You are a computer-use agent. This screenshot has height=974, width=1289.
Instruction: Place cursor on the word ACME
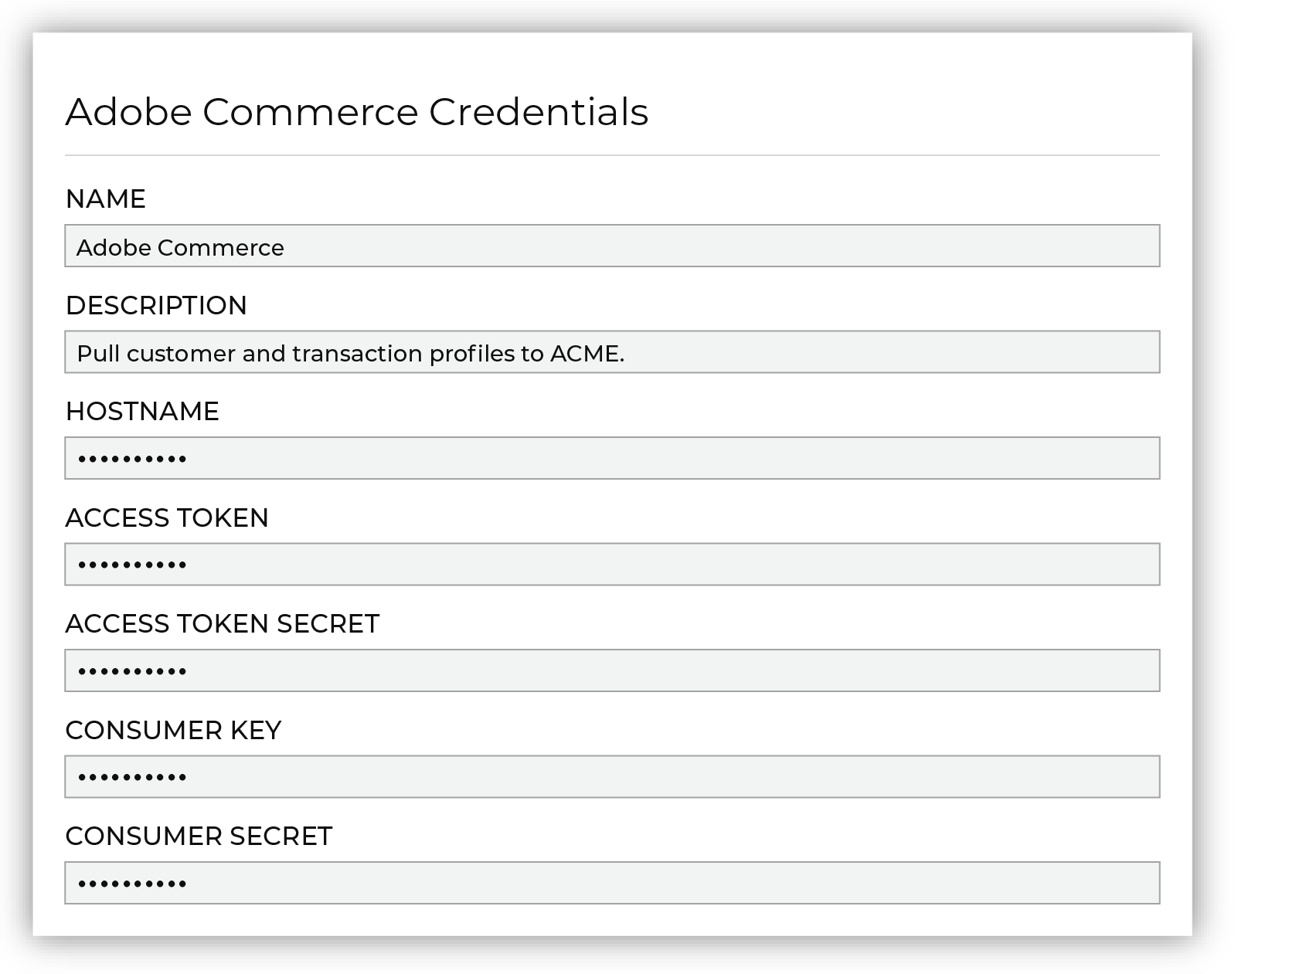(584, 354)
